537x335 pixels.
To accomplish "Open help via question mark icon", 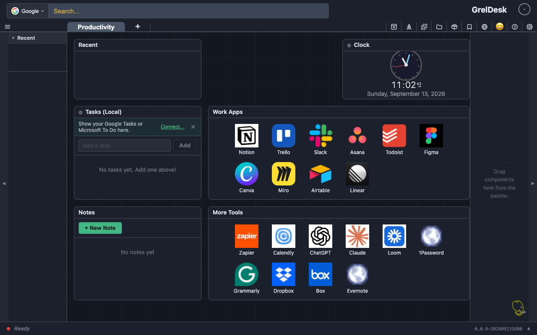I will [515, 27].
